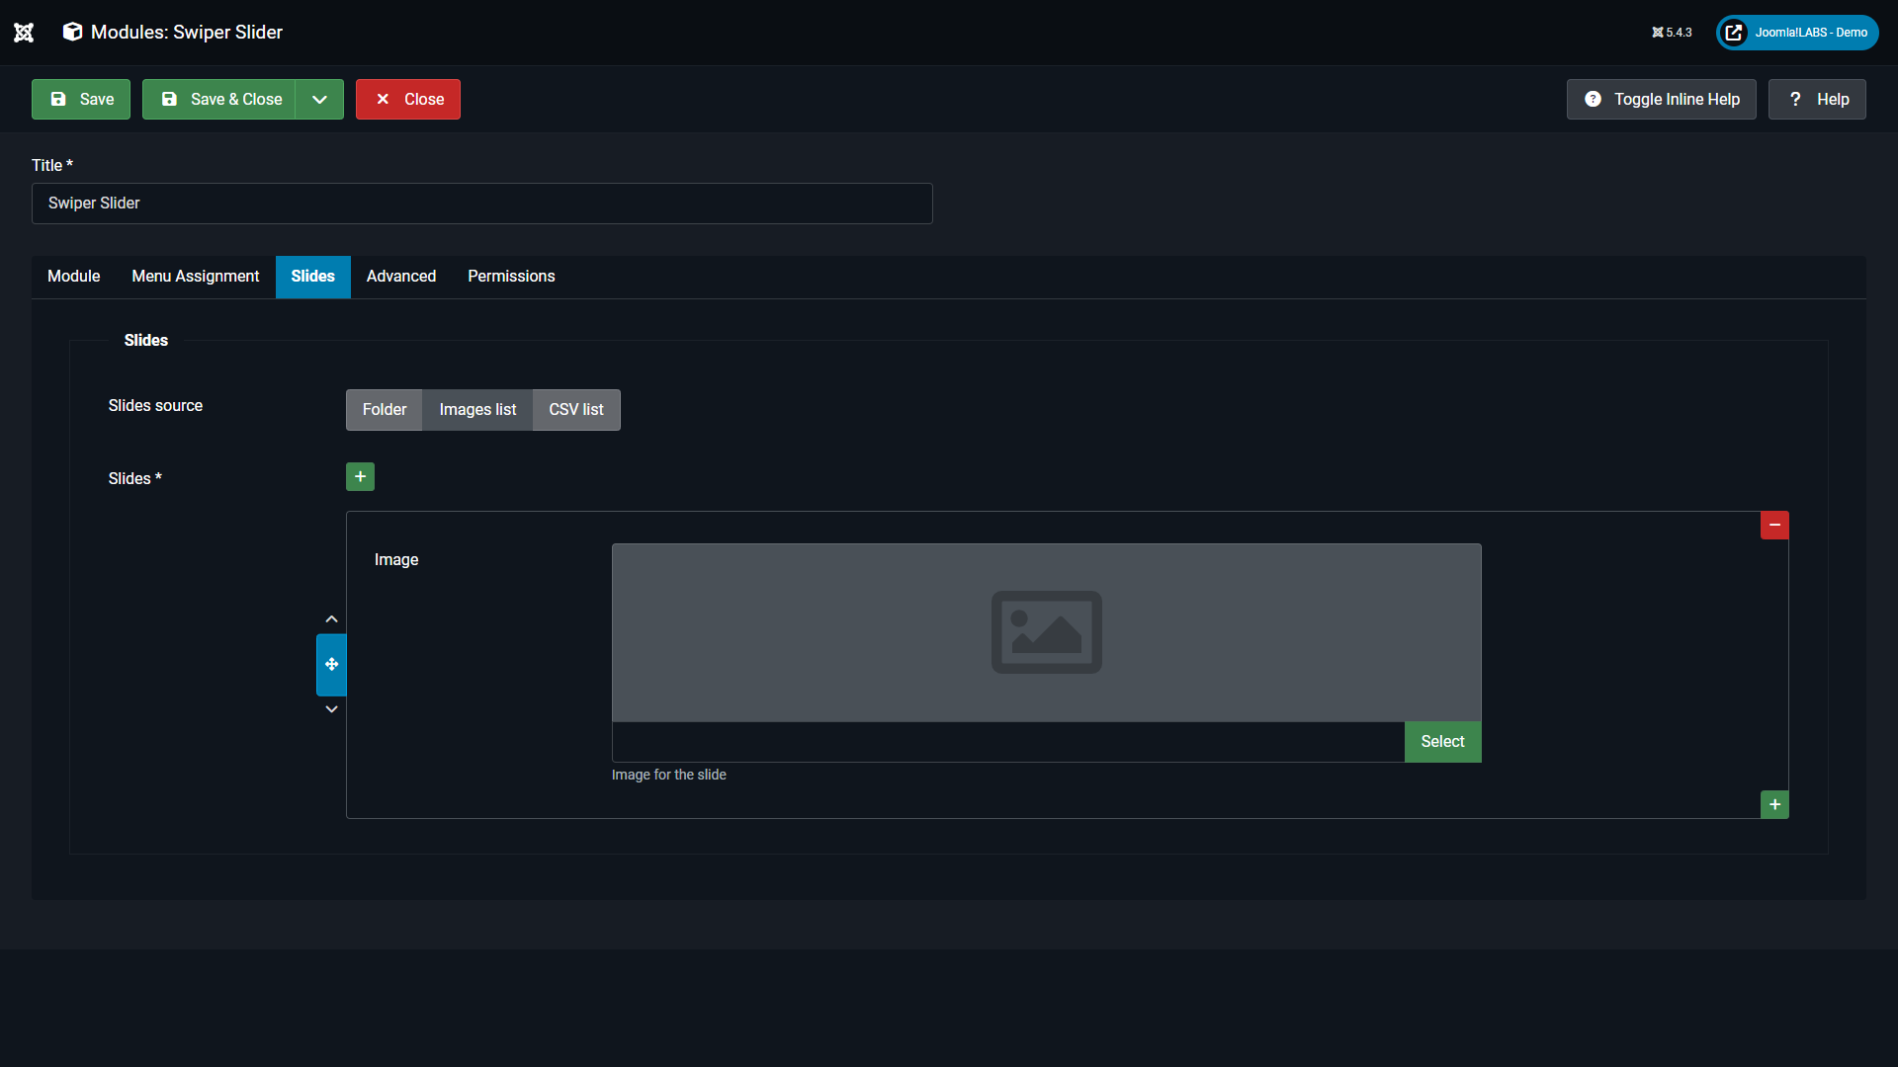The height and width of the screenshot is (1067, 1898).
Task: Click the green plus to add a slide
Action: coord(360,476)
